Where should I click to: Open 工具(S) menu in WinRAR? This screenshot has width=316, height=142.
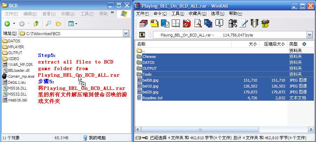pos(178,14)
